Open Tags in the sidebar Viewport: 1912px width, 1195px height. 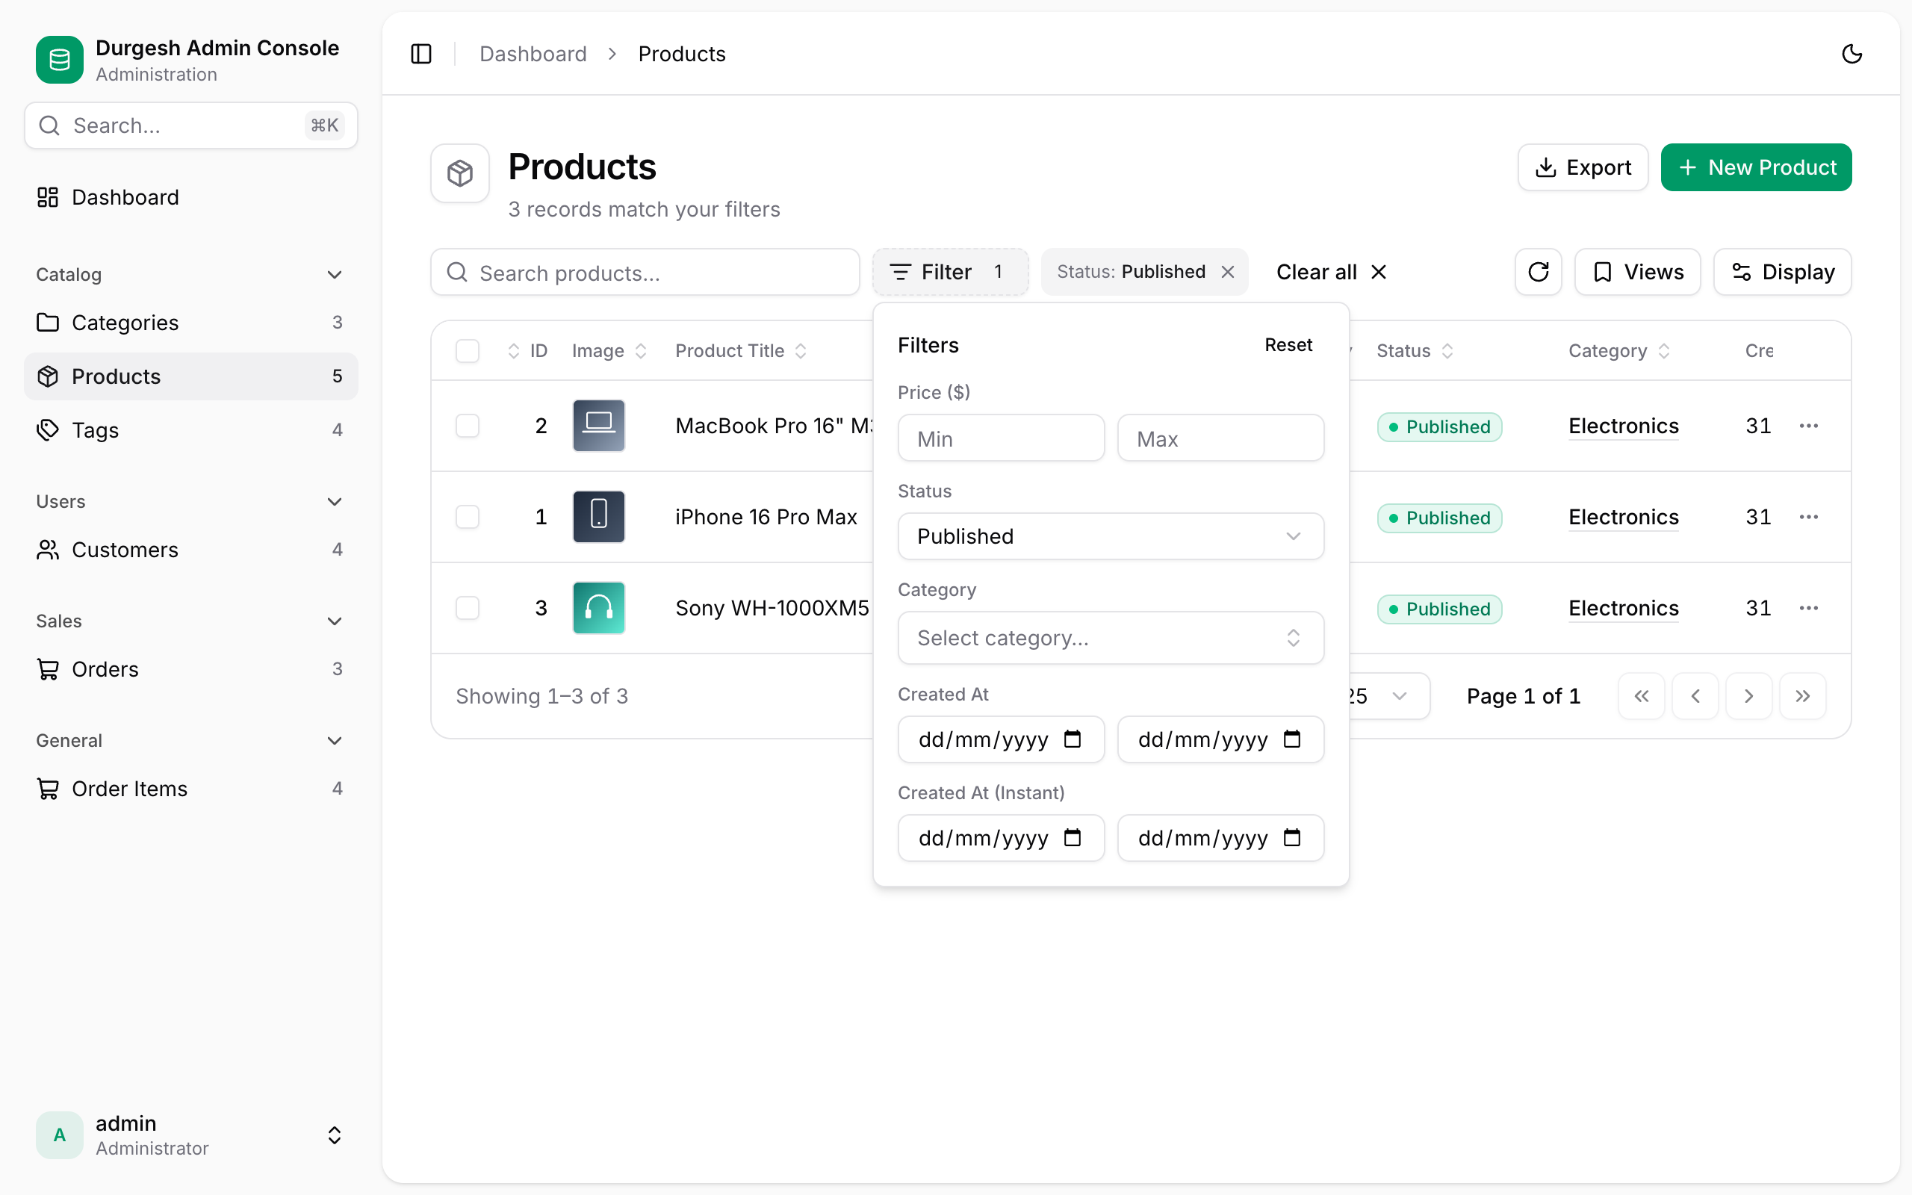click(x=190, y=430)
